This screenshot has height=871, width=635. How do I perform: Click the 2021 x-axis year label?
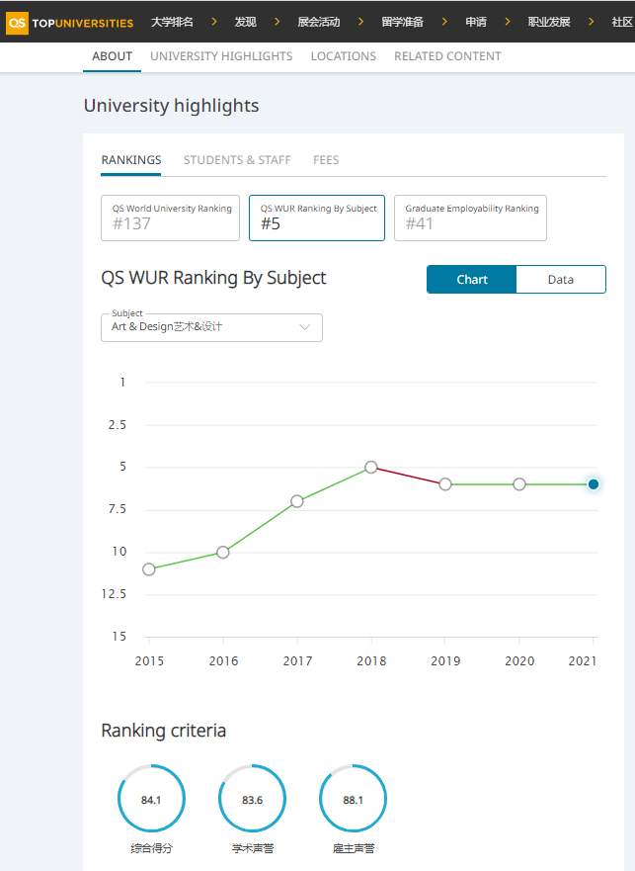click(x=583, y=661)
